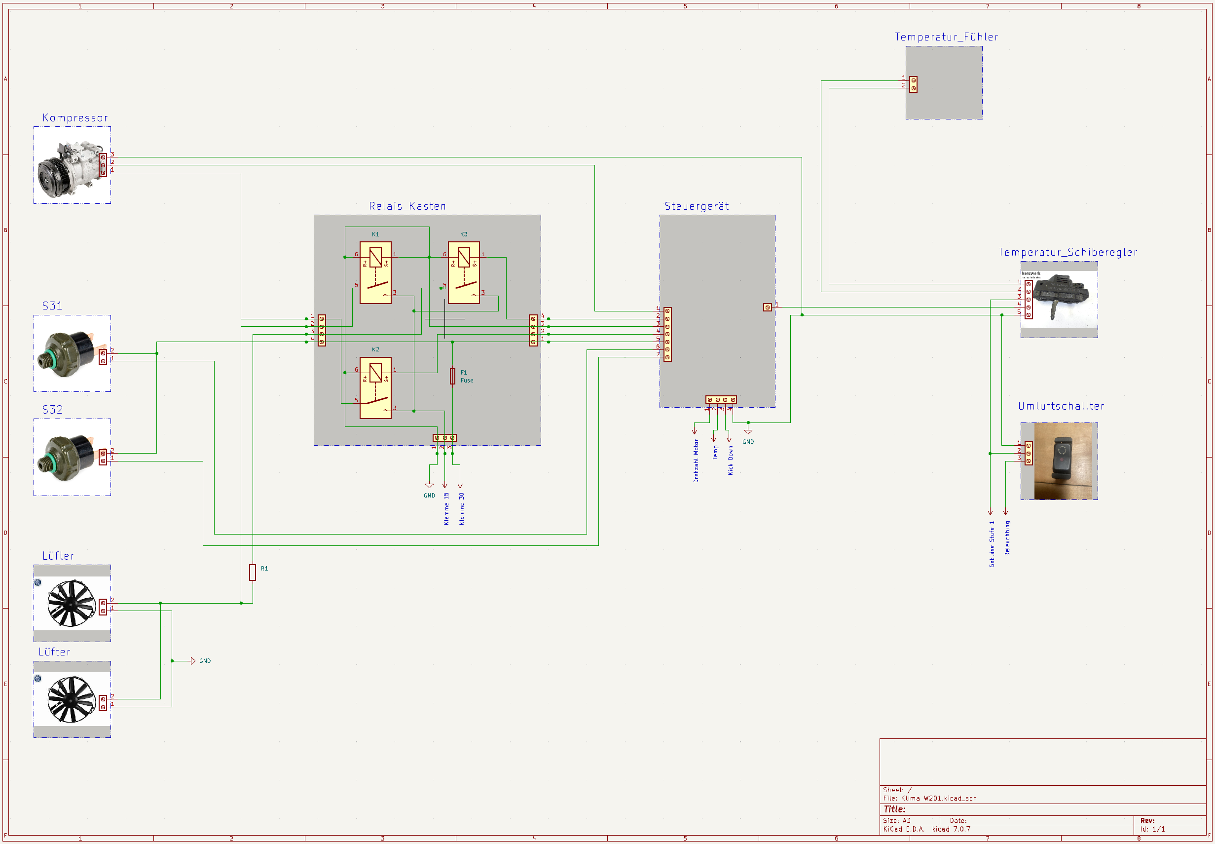Select the Klemme 30 net label
Viewport: 1215px width, 844px height.
462,509
